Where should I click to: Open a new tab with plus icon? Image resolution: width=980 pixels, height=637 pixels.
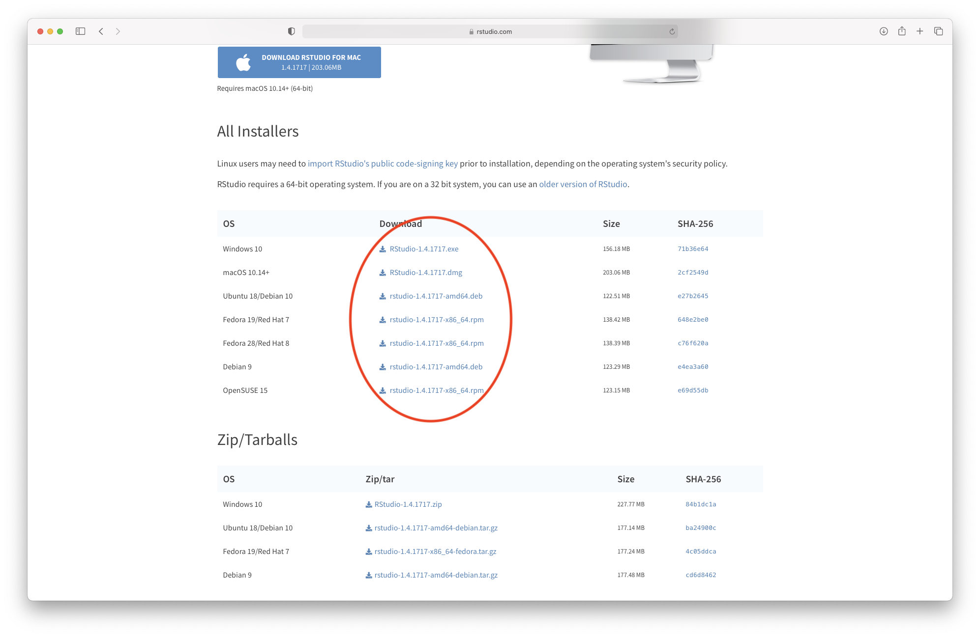(x=920, y=31)
